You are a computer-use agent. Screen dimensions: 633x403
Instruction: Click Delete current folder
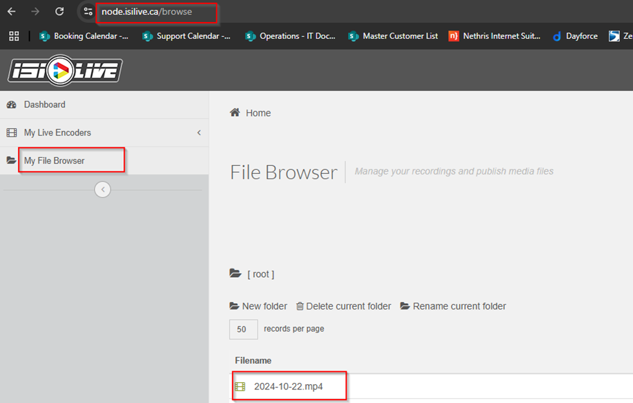[343, 306]
